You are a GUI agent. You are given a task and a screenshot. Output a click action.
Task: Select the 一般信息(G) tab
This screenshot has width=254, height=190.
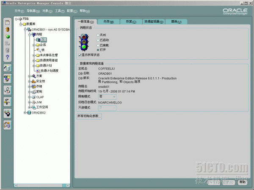tap(86, 22)
